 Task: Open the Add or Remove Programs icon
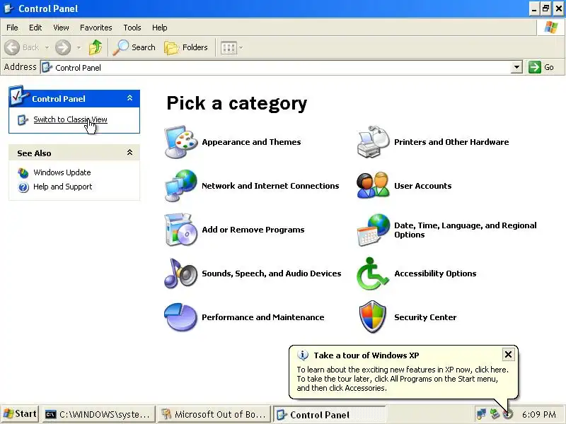pyautogui.click(x=181, y=230)
